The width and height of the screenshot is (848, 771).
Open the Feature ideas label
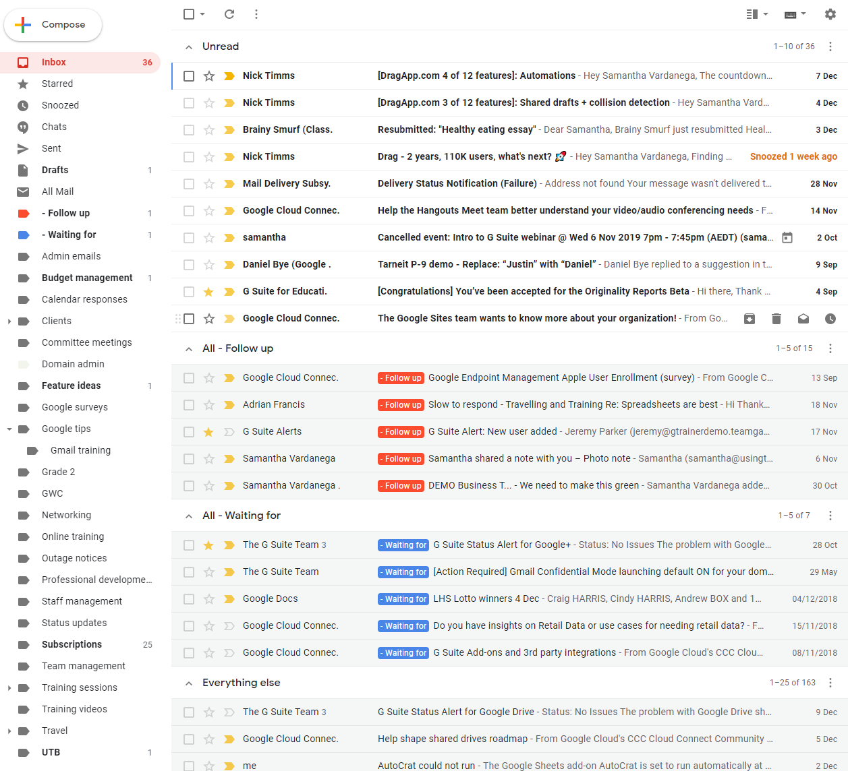tap(80, 386)
